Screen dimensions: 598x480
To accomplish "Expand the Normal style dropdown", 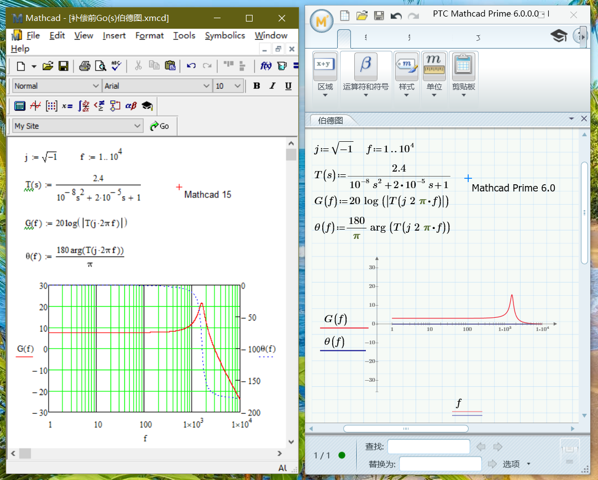I will (x=96, y=86).
